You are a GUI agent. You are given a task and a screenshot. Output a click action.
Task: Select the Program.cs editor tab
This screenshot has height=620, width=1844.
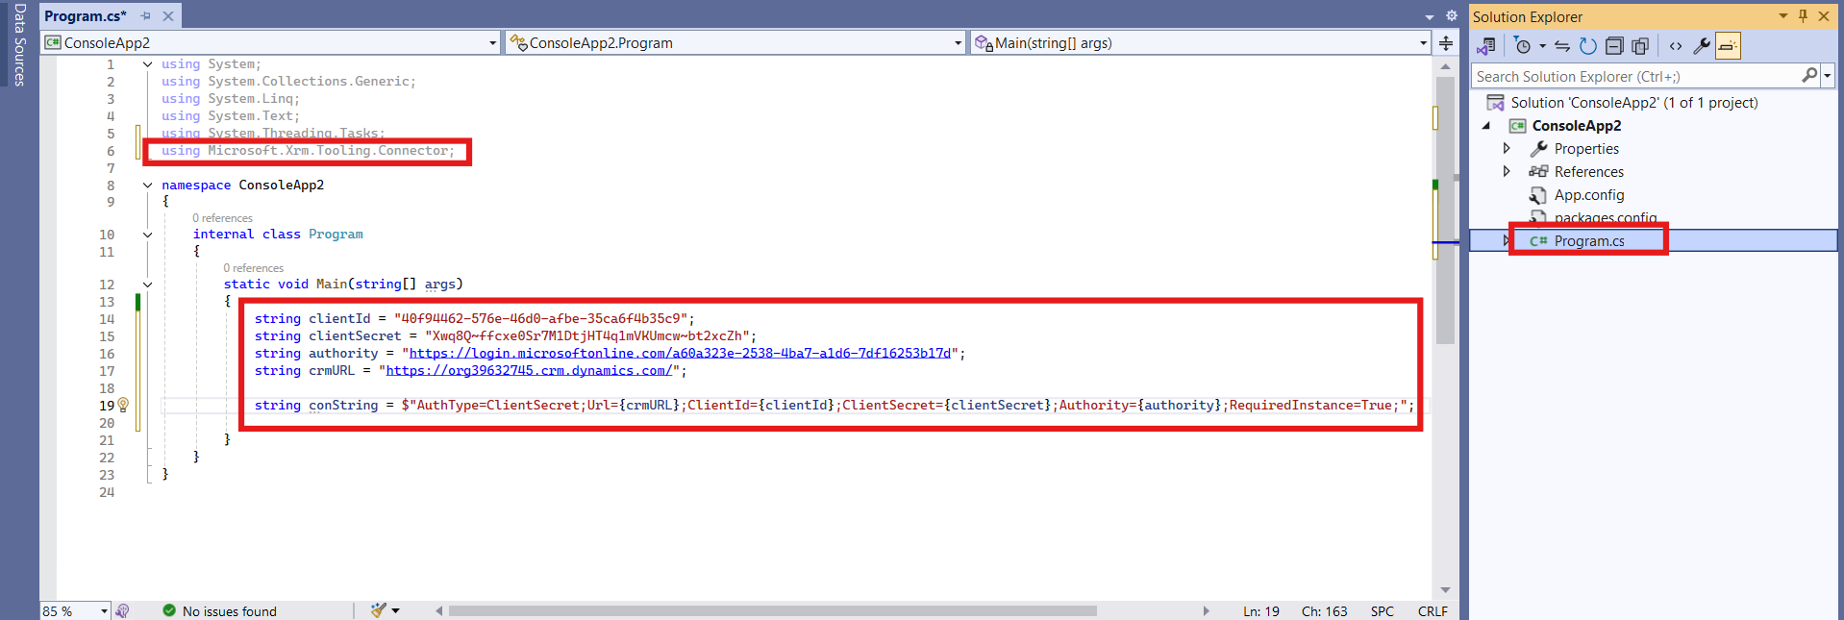(x=85, y=16)
